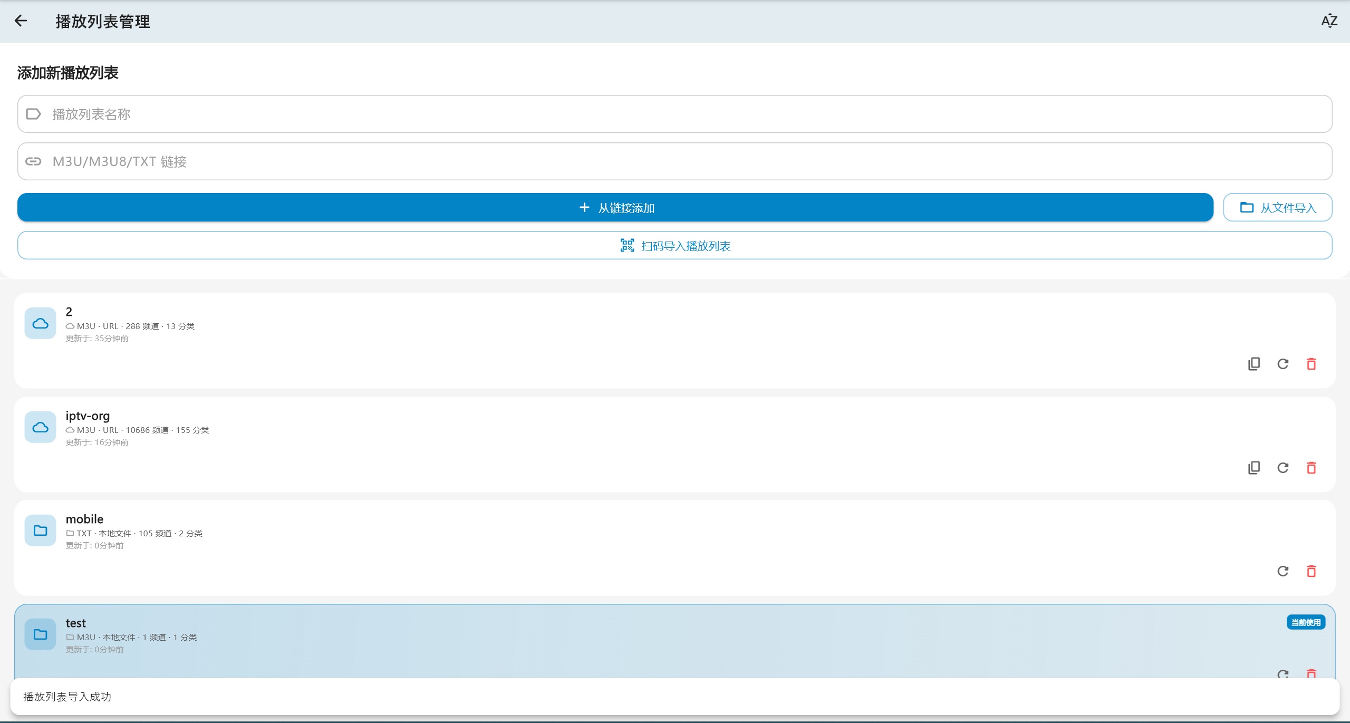Refresh the playlist "2"
Screen dimensions: 1350x723
tap(1283, 363)
